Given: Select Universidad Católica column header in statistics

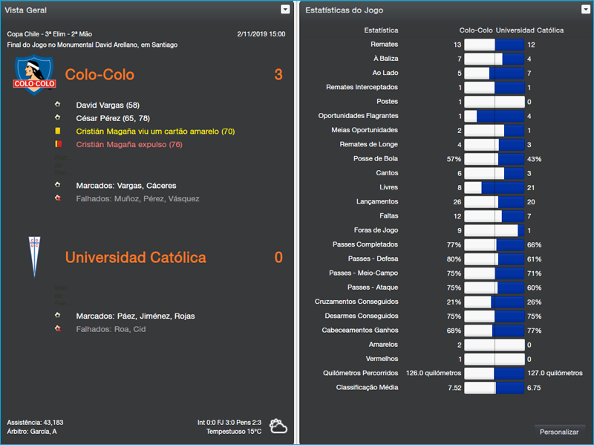Looking at the screenshot, I should (529, 30).
